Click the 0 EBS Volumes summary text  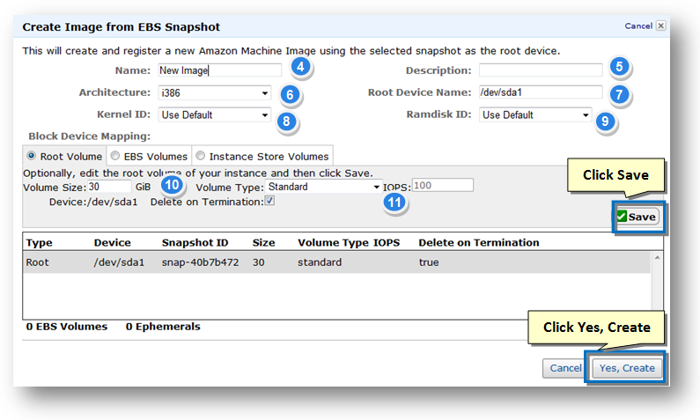(67, 327)
